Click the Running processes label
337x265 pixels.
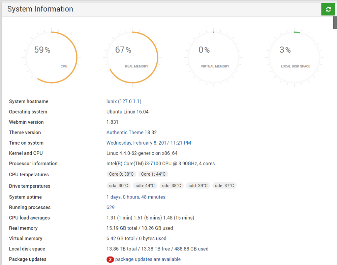pyautogui.click(x=30, y=207)
